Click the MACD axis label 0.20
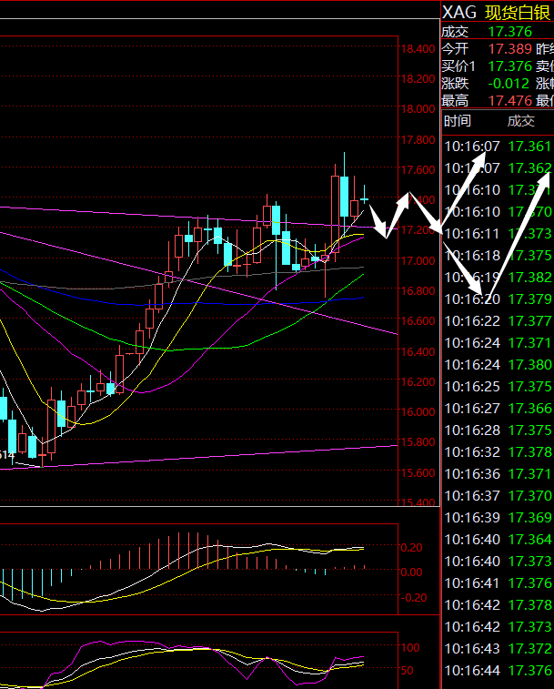Image resolution: width=554 pixels, height=689 pixels. [x=412, y=548]
